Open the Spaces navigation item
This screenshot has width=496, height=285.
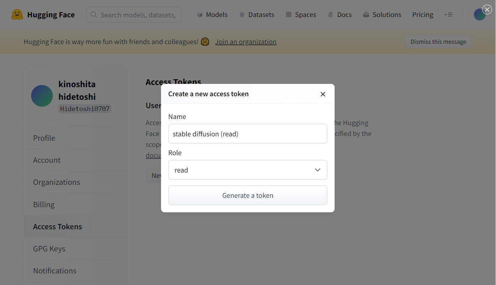coord(301,14)
